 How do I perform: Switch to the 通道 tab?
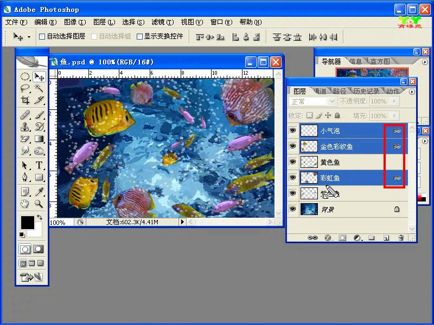(321, 91)
